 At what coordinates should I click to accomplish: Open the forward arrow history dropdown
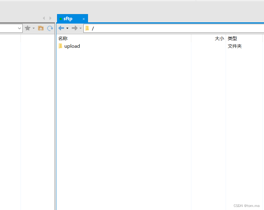pyautogui.click(x=80, y=28)
